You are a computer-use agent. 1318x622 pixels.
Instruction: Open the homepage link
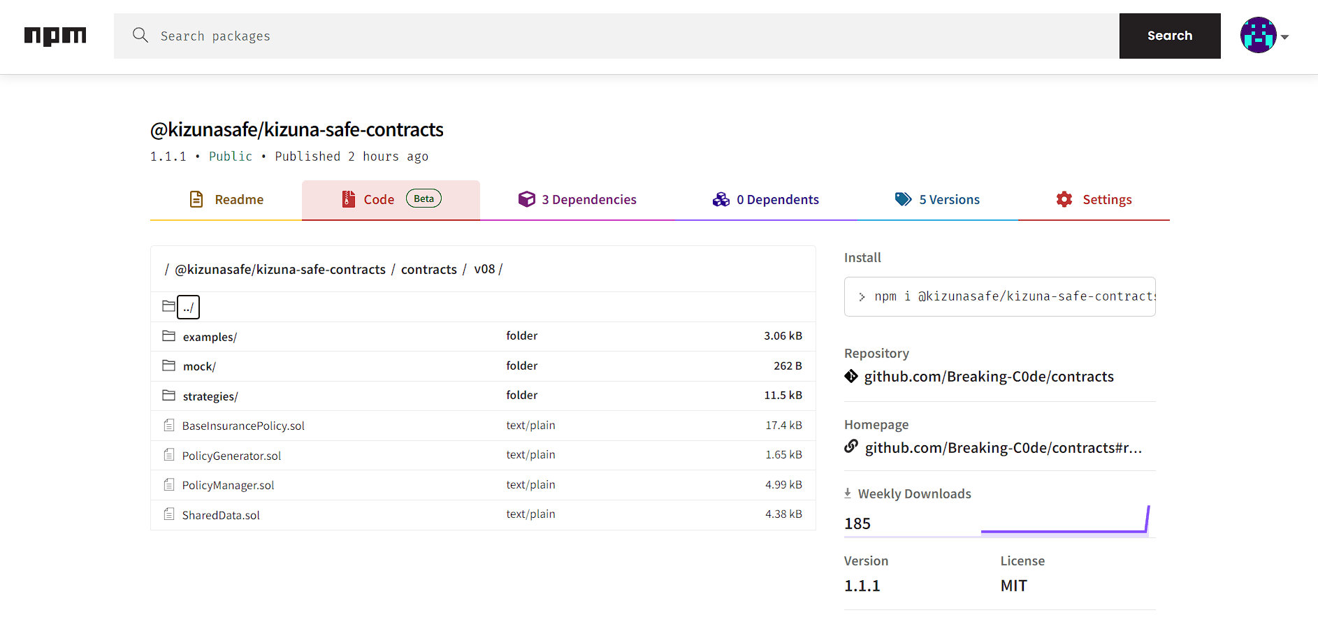[1004, 448]
